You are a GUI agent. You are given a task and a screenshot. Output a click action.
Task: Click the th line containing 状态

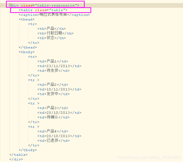(x=51, y=38)
